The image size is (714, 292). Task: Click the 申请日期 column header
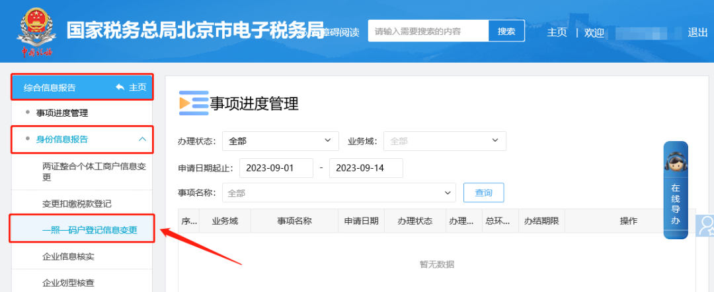[361, 221]
